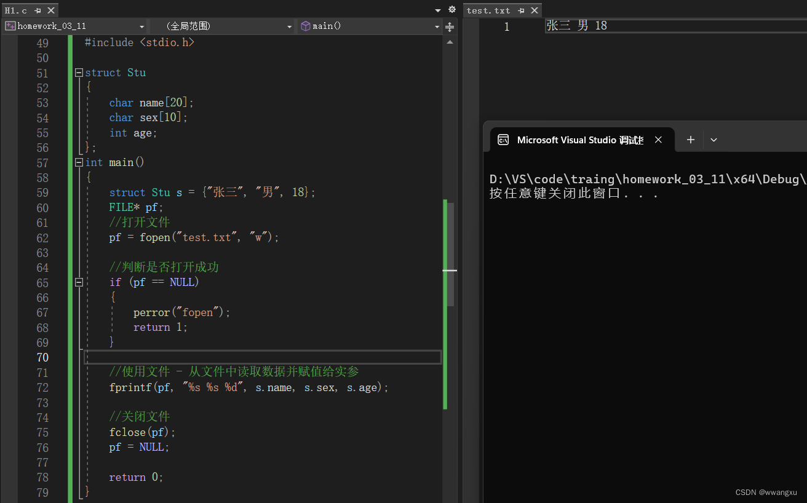Screen dimensions: 807x503
Task: Click the pf = fopen("test.txt", "w"); line
Action: click(194, 237)
